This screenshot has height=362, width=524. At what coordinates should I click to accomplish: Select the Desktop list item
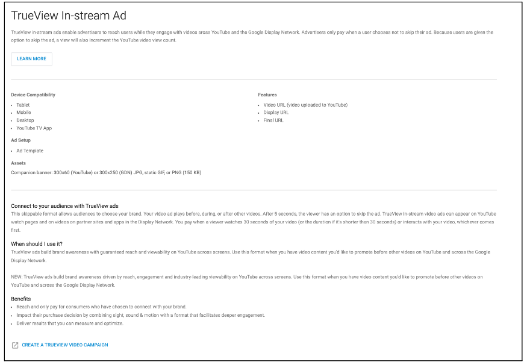[25, 120]
